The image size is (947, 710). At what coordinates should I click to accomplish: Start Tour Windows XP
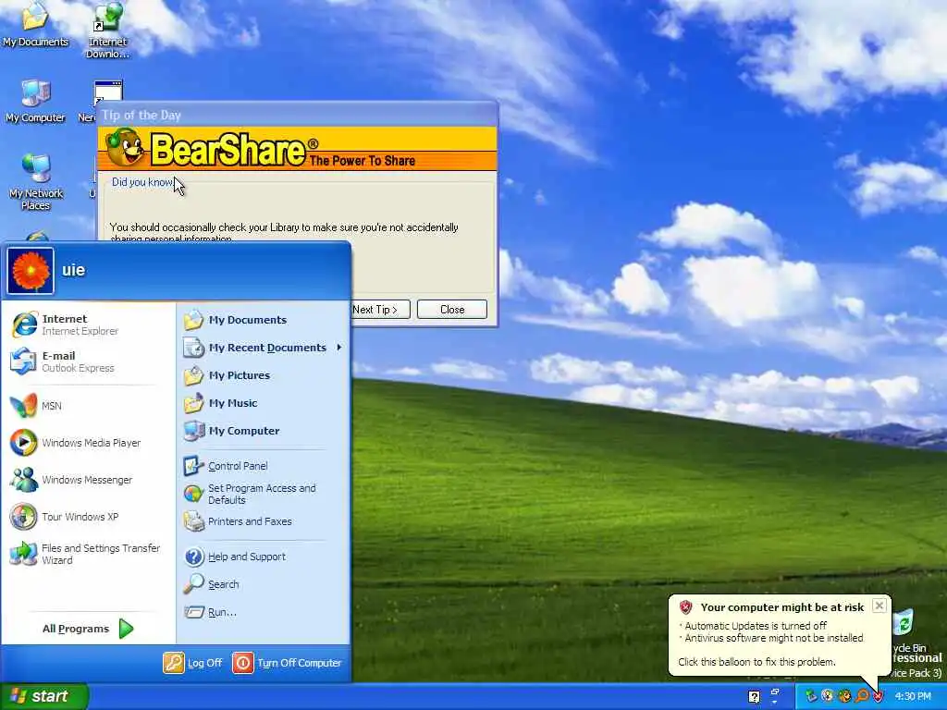88,517
